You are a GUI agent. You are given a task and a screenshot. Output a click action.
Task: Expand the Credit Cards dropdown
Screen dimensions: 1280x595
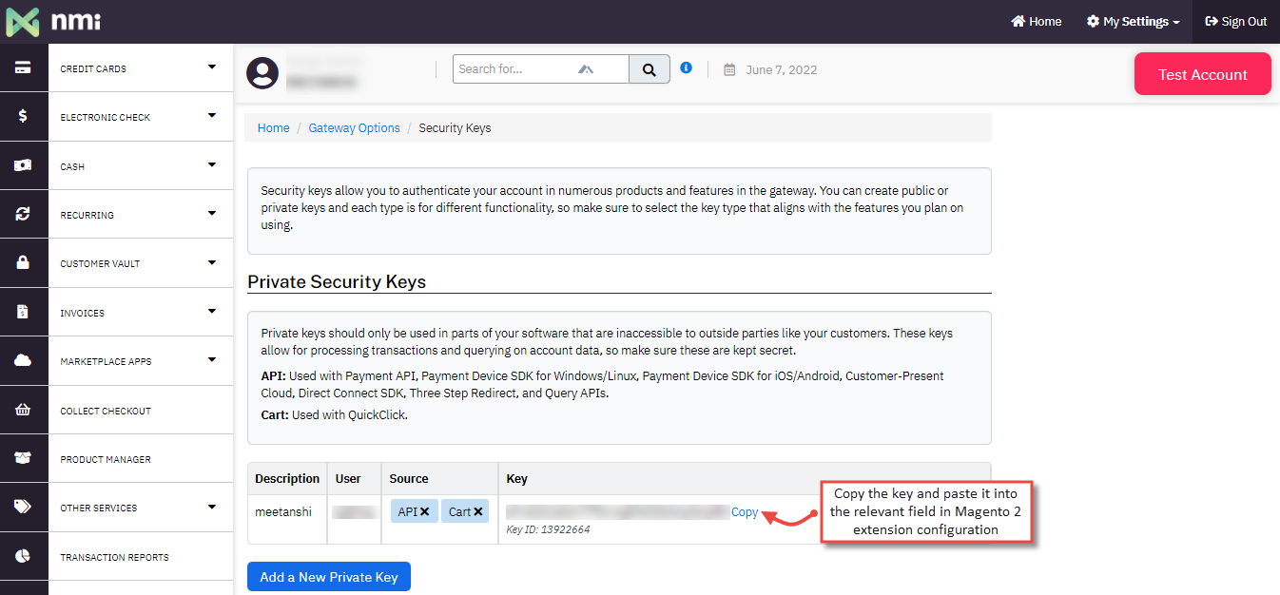click(x=213, y=67)
